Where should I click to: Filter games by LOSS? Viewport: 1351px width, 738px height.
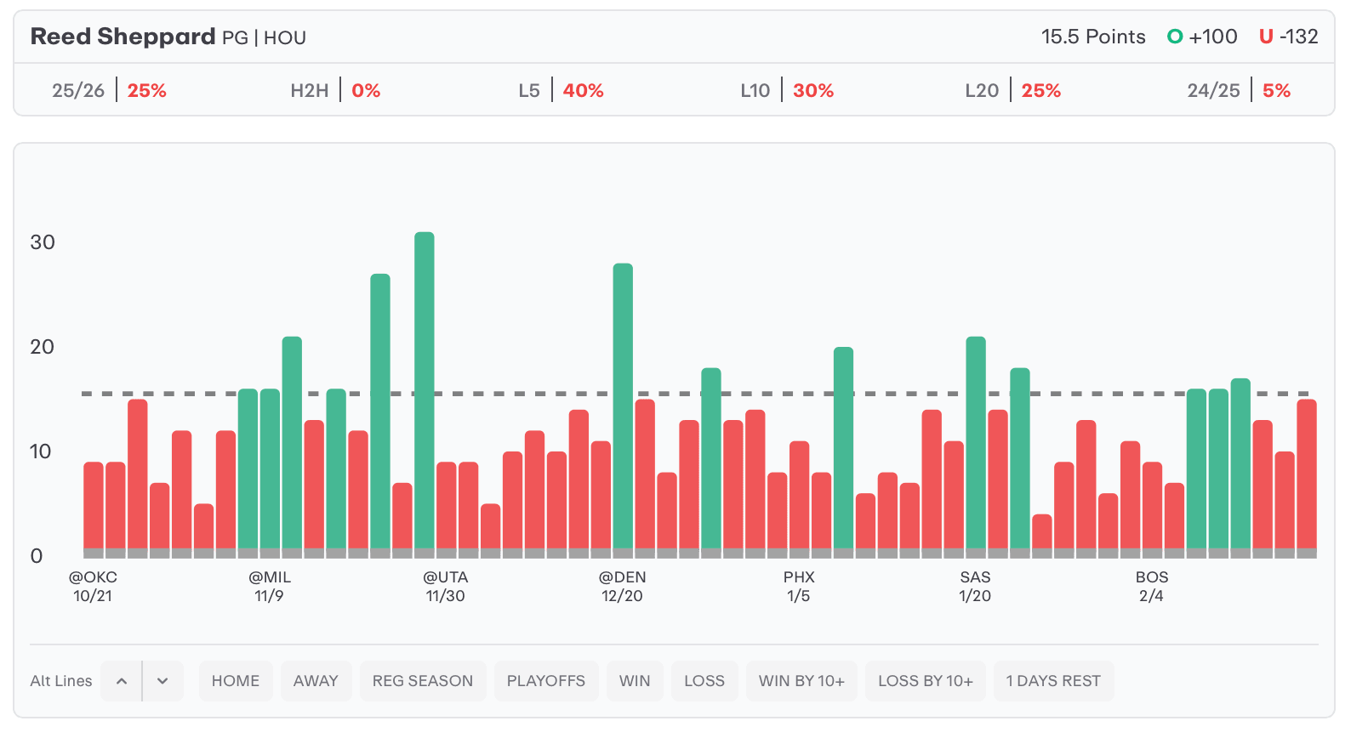click(x=704, y=681)
